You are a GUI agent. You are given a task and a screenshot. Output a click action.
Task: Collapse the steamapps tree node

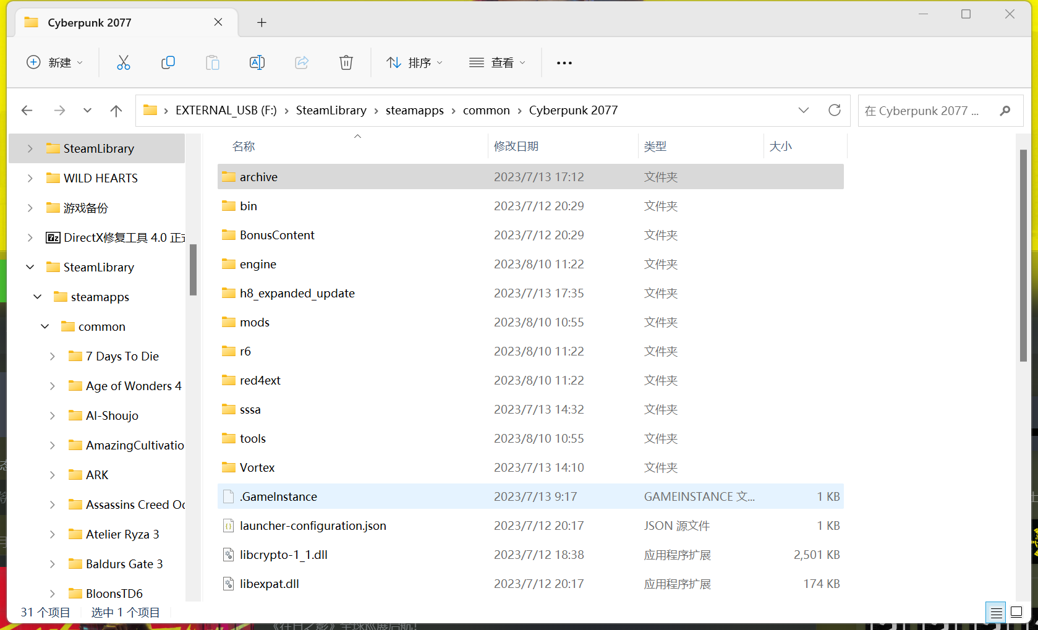38,297
